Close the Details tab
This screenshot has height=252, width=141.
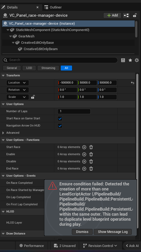[37, 7]
